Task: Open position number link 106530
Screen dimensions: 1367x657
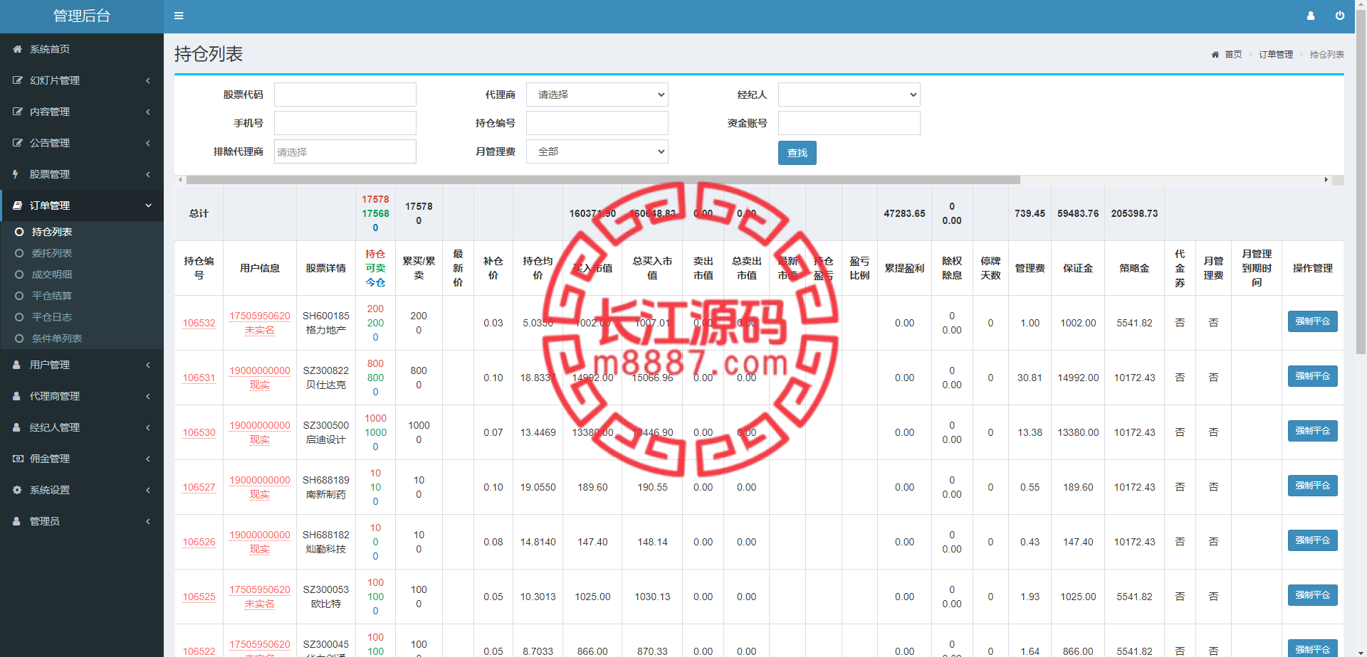Action: 199,432
